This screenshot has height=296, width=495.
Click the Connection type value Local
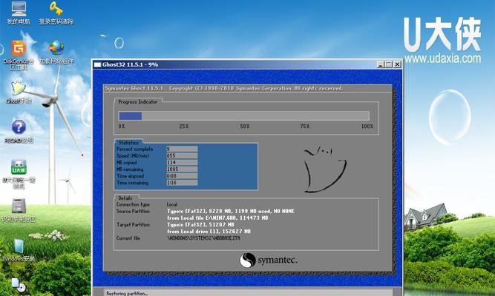pyautogui.click(x=172, y=204)
